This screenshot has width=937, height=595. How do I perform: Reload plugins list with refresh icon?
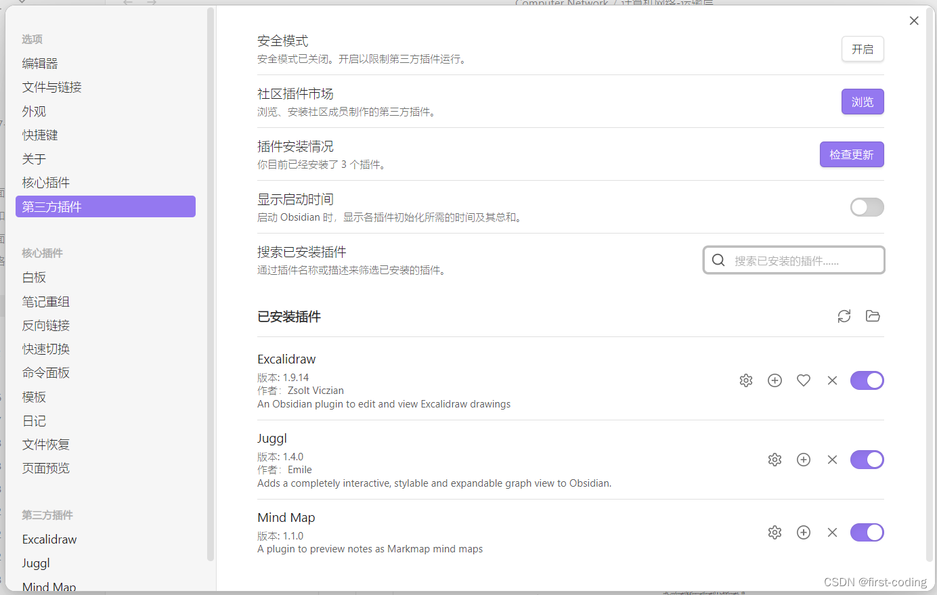(x=844, y=316)
